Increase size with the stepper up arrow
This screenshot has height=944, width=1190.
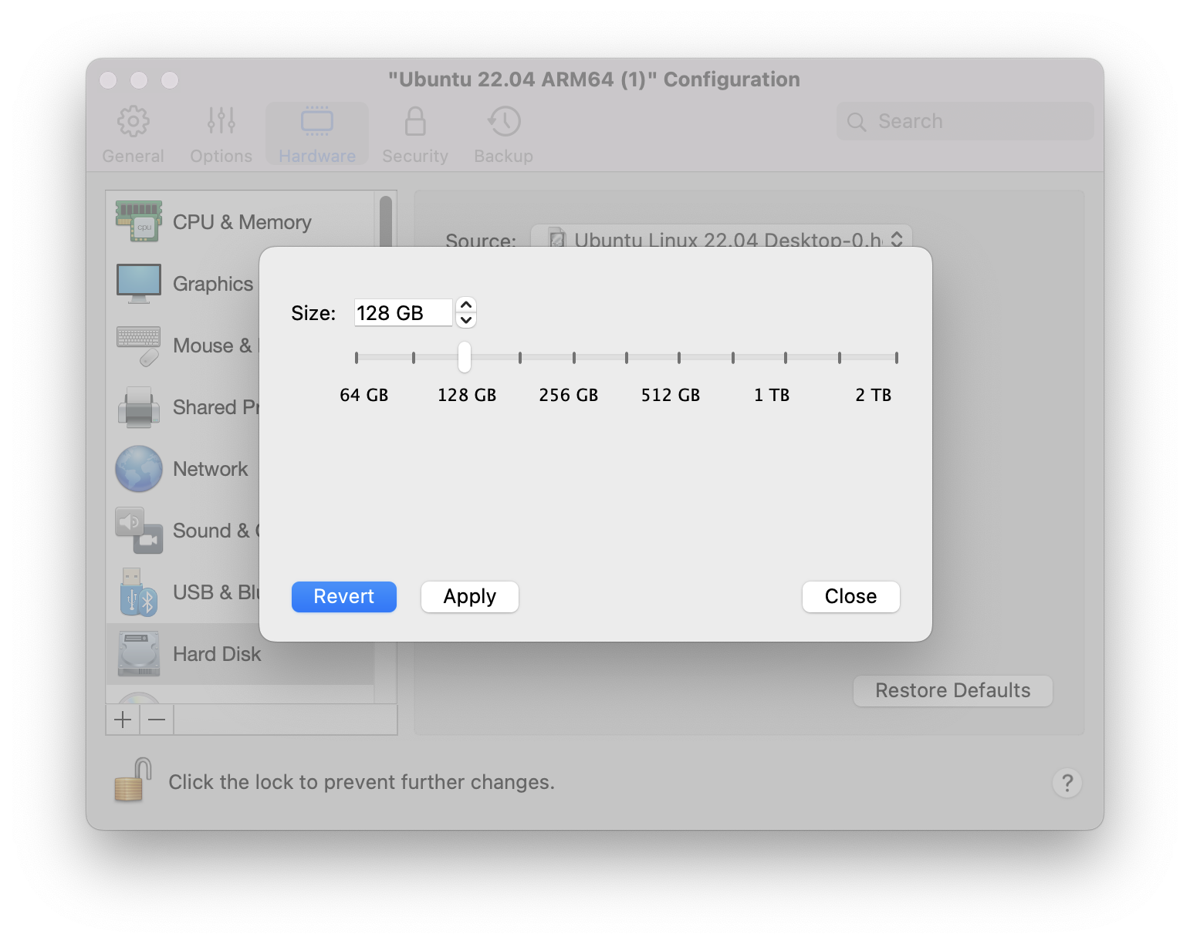click(x=466, y=305)
